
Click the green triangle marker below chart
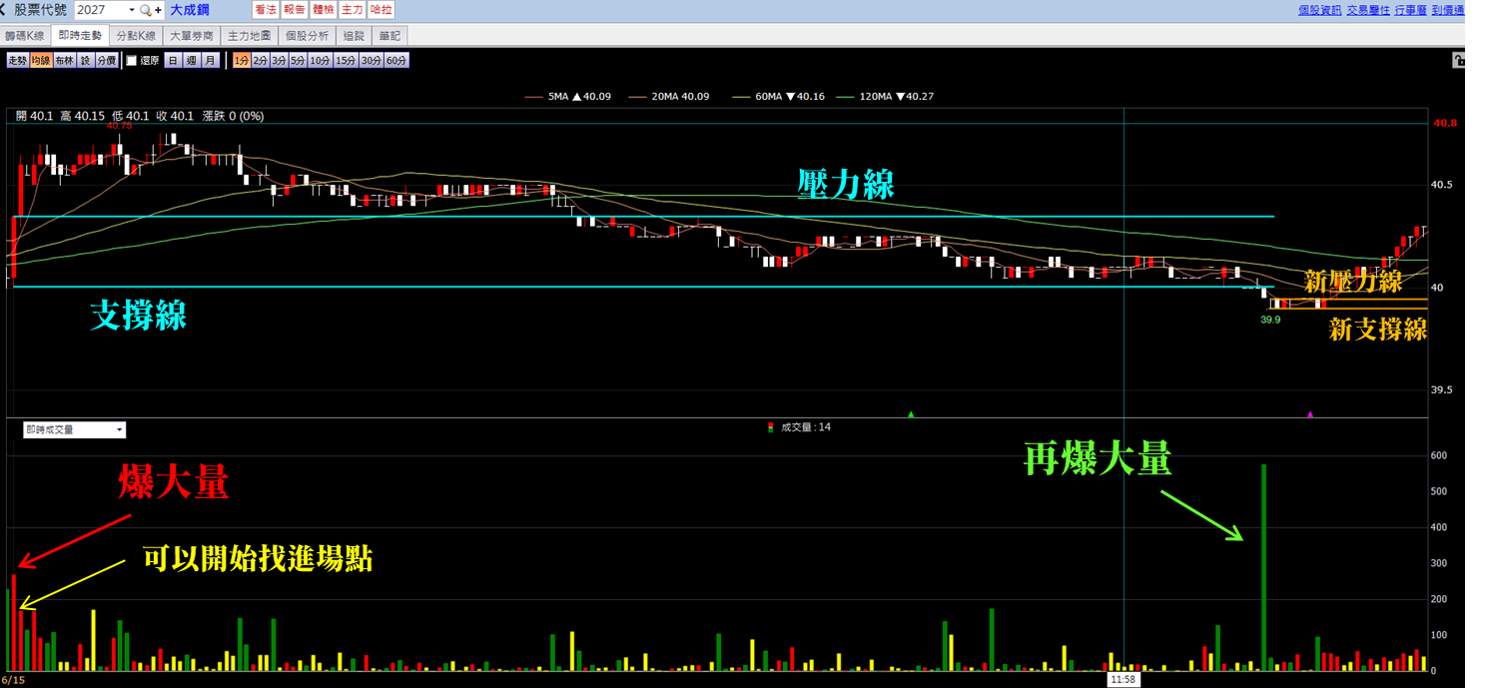[x=910, y=413]
